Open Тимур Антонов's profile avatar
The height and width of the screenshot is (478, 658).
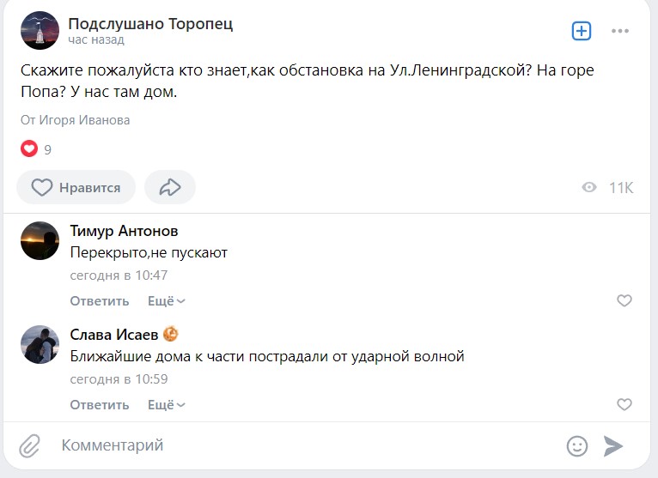click(x=40, y=240)
